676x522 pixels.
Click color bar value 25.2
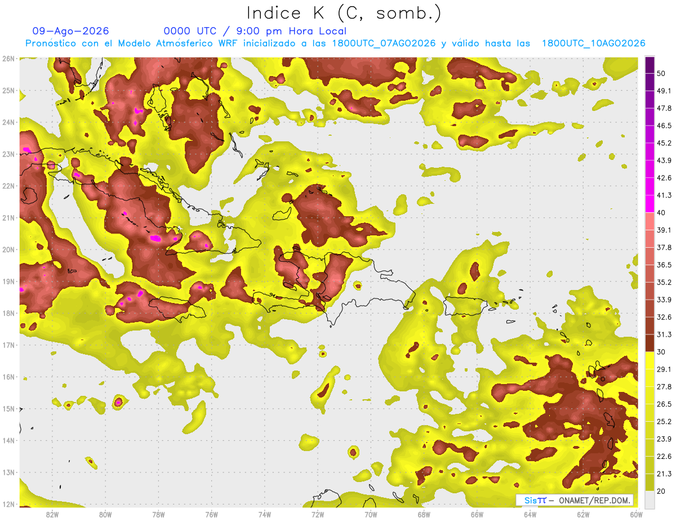pos(664,421)
